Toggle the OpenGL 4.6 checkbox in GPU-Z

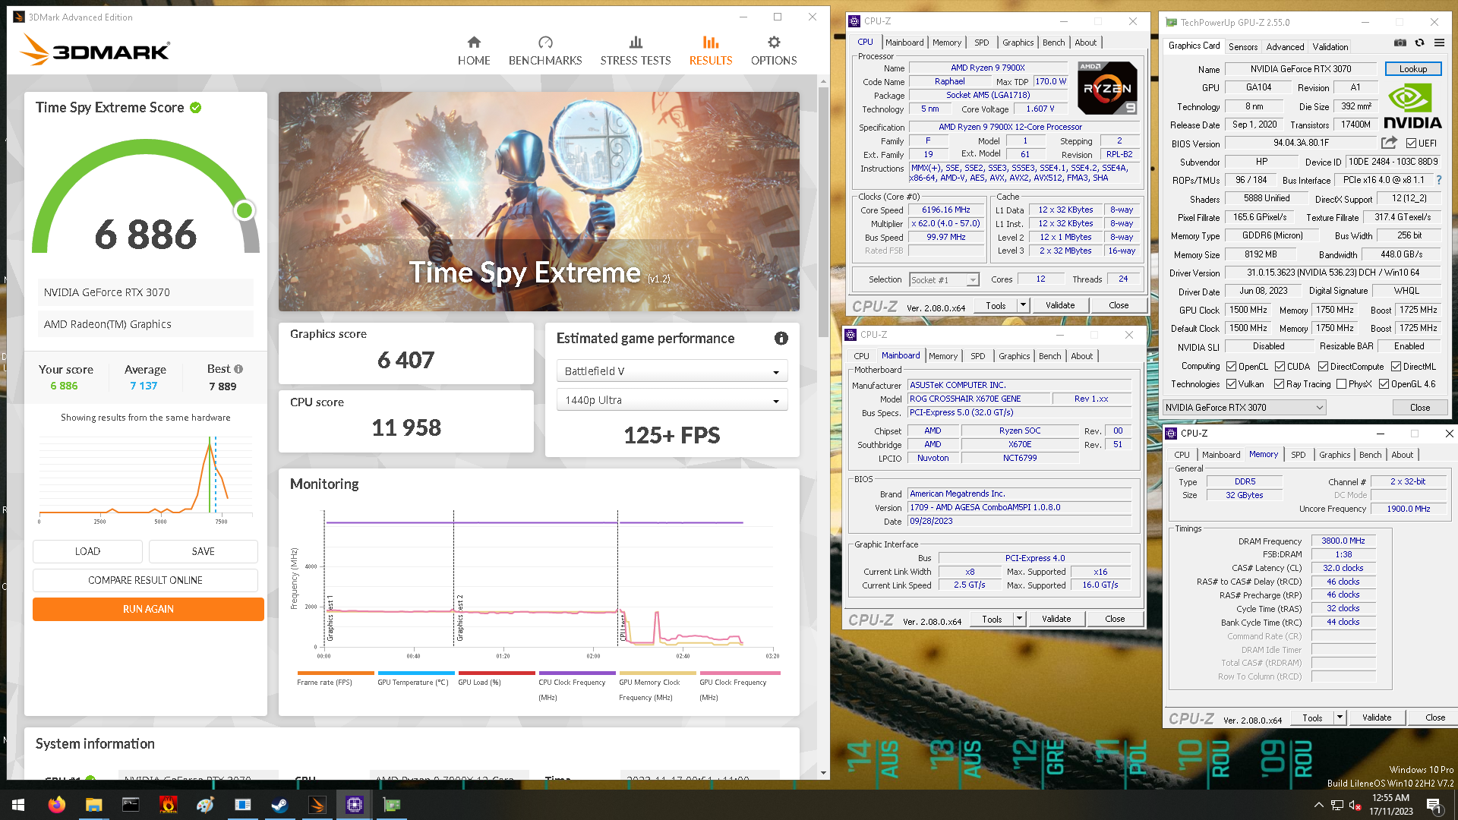(x=1384, y=384)
